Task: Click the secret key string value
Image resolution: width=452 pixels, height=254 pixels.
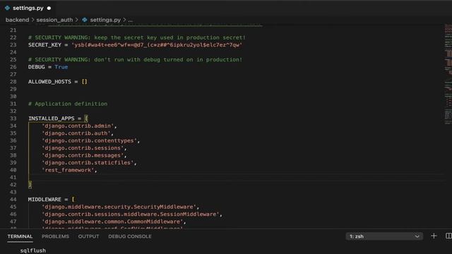Action: (x=157, y=45)
